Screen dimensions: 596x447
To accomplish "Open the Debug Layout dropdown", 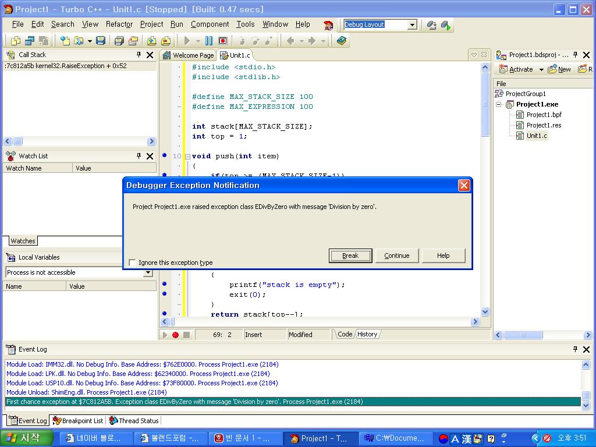I will (x=412, y=24).
